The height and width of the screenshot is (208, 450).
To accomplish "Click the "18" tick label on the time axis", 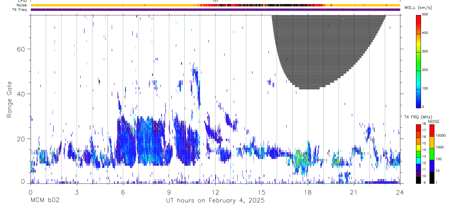I will [307, 192].
